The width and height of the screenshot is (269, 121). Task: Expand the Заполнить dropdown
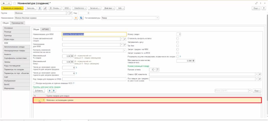(95, 8)
